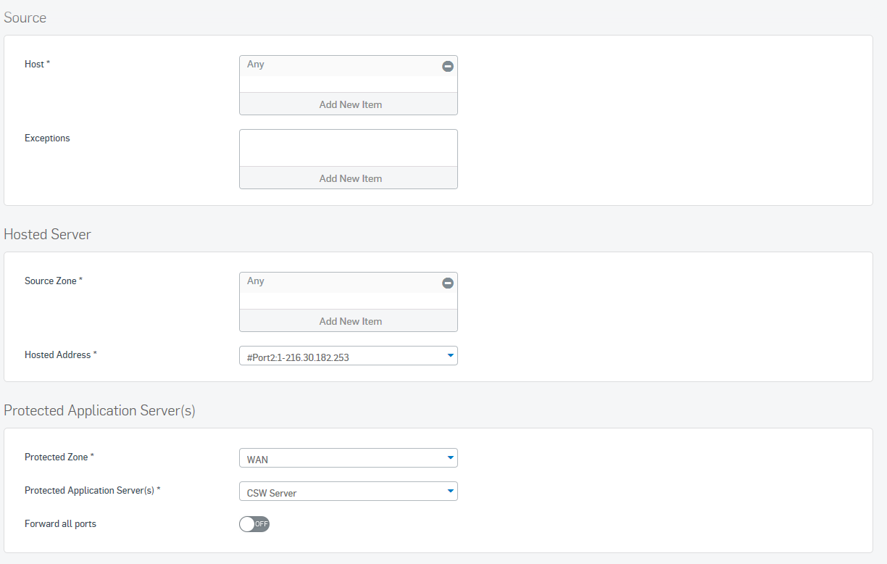The image size is (887, 564).
Task: Click the Protected Zone * field label
Action: pos(59,457)
